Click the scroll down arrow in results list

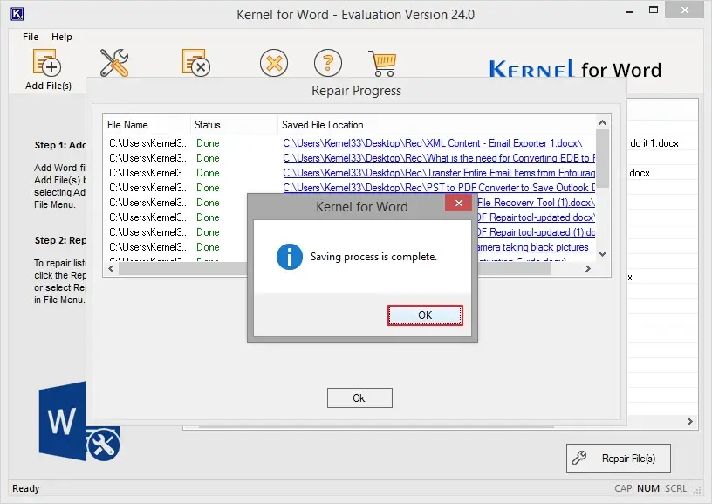click(603, 254)
